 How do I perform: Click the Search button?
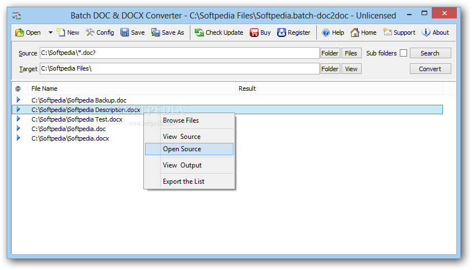pyautogui.click(x=430, y=53)
